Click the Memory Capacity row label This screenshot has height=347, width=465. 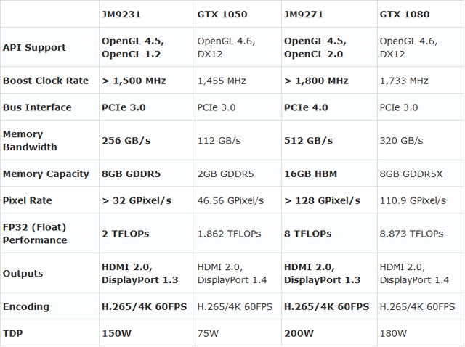pyautogui.click(x=46, y=173)
